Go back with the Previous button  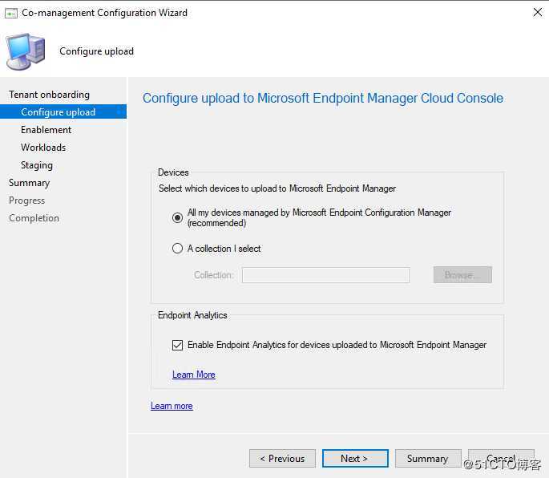pyautogui.click(x=282, y=459)
